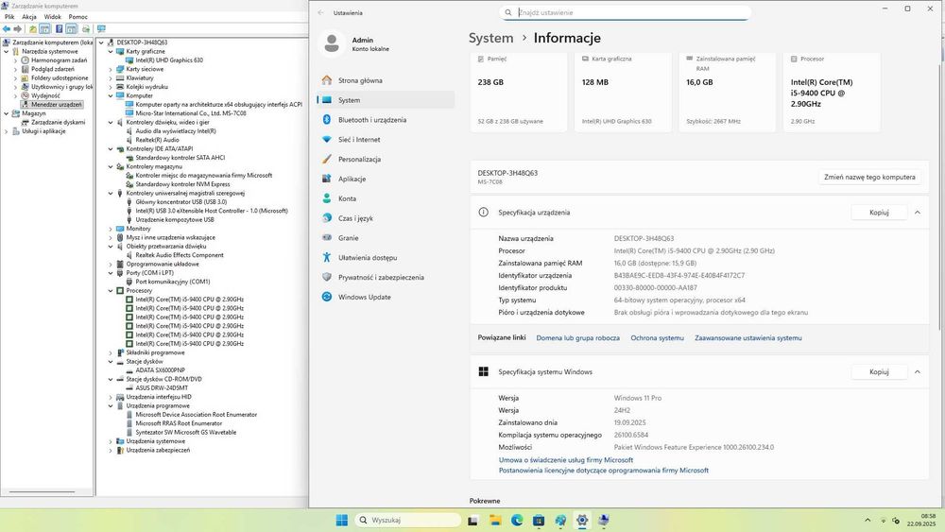Open Zaawansowane ustawienia systemu link
This screenshot has height=532, width=945.
click(747, 338)
